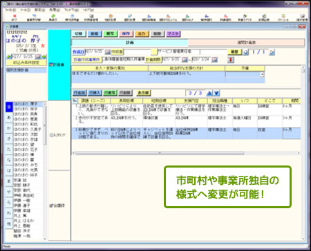Click the 計画期間 button
The width and height of the screenshot is (311, 251).
click(153, 59)
